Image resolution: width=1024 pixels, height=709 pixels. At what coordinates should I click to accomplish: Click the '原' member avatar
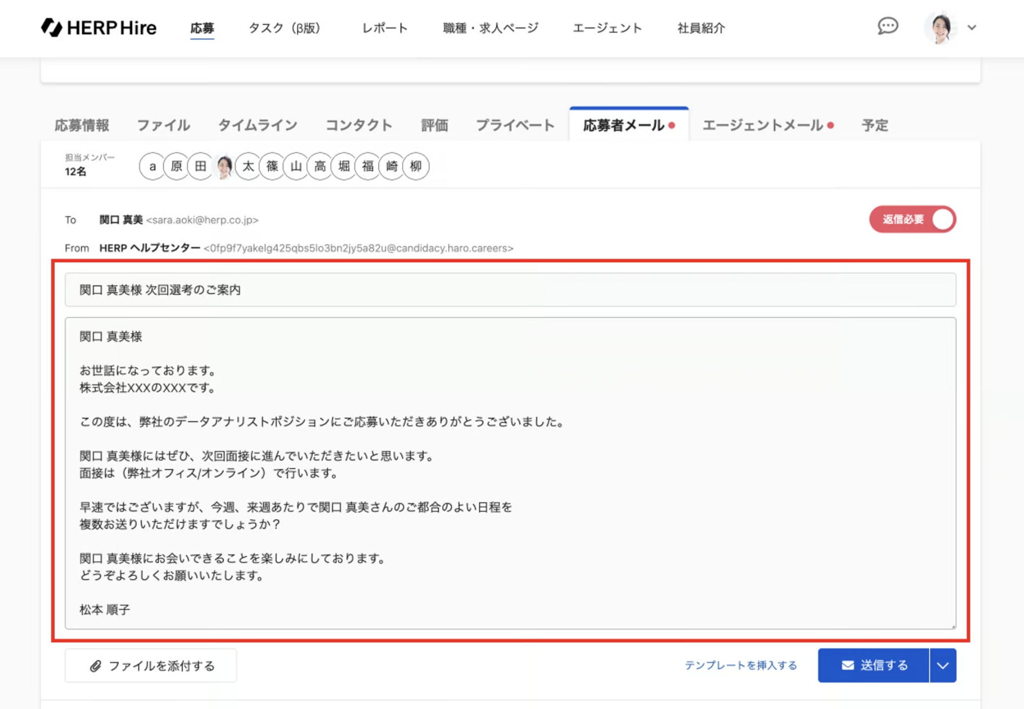pyautogui.click(x=176, y=166)
